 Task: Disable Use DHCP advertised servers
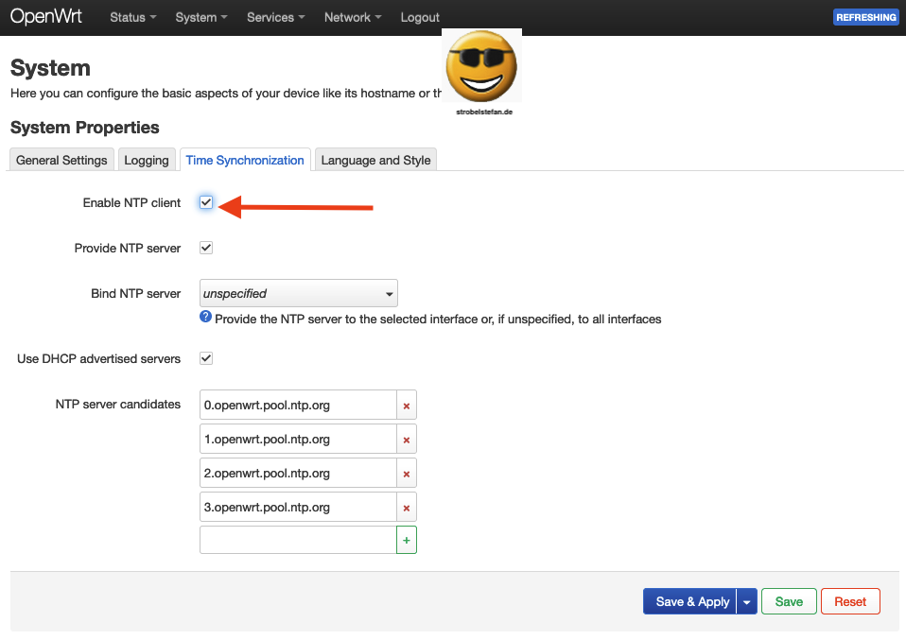coord(206,358)
